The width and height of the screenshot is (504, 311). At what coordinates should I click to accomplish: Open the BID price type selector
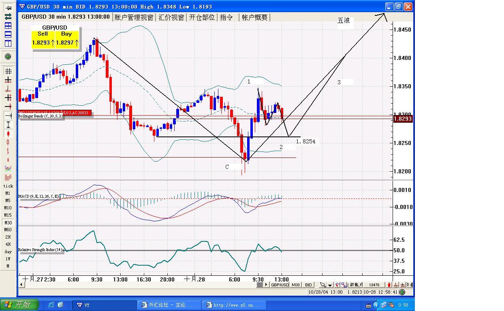click(x=308, y=285)
